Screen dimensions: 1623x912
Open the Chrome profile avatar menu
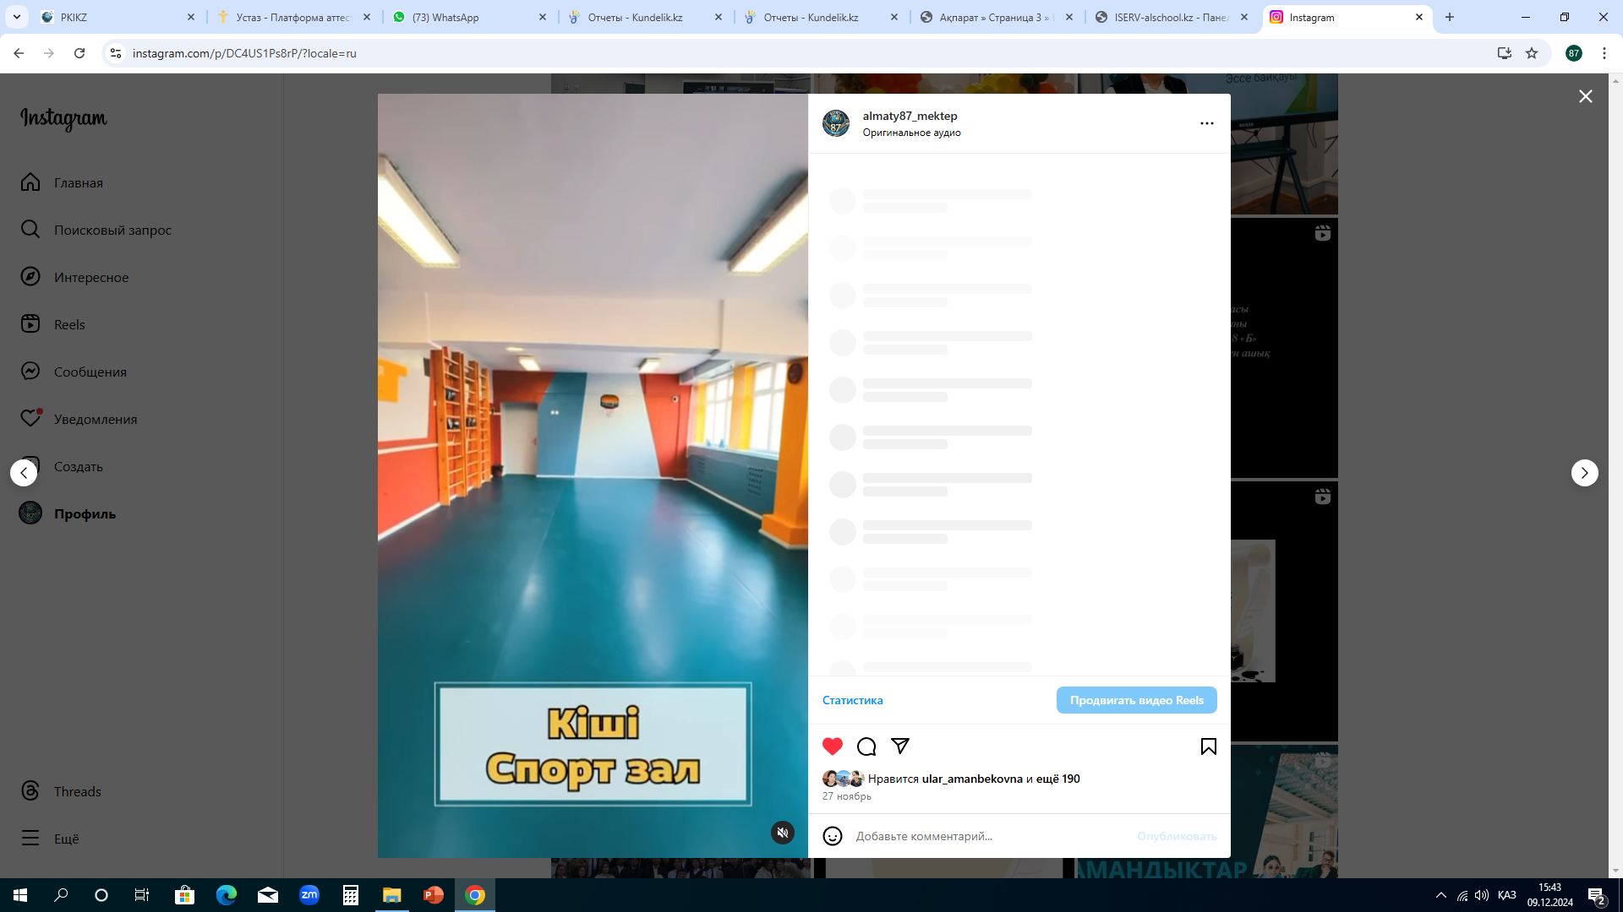[x=1574, y=53]
